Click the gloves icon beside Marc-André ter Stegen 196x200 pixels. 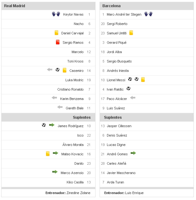[x=148, y=14]
